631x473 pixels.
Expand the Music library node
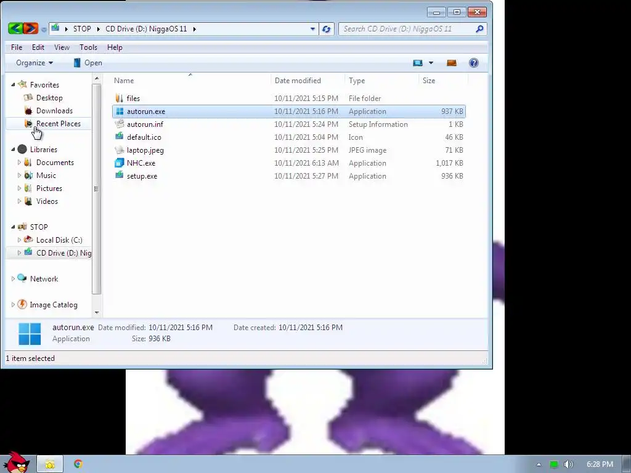[19, 176]
